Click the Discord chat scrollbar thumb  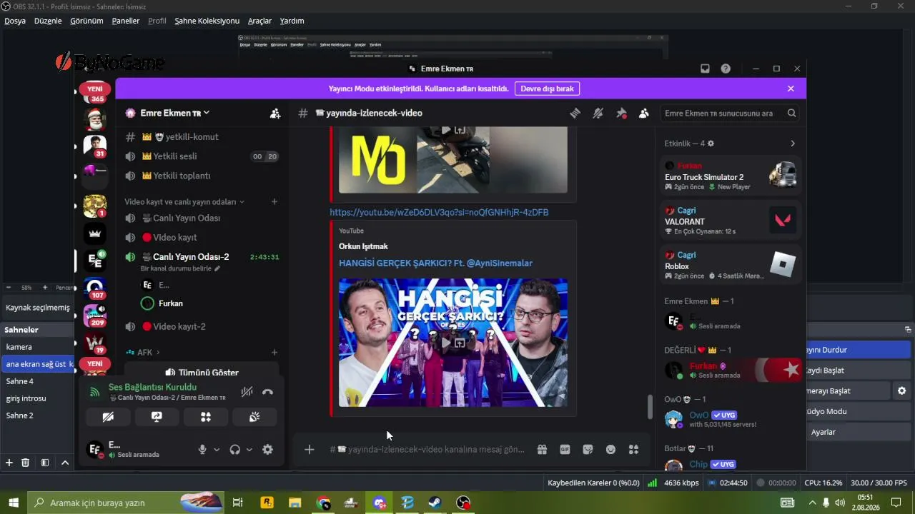pos(650,407)
